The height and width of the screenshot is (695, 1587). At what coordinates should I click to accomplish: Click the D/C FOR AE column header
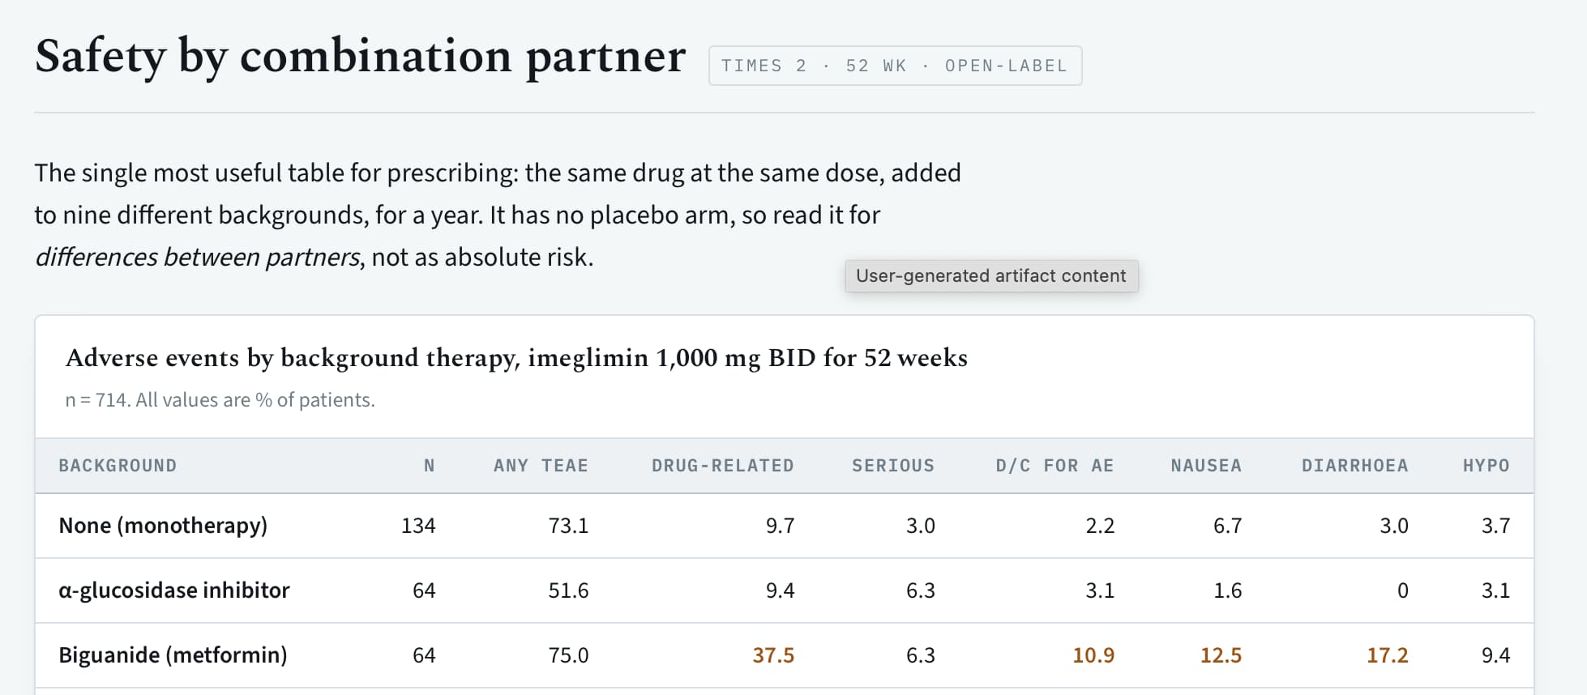[x=1054, y=466]
